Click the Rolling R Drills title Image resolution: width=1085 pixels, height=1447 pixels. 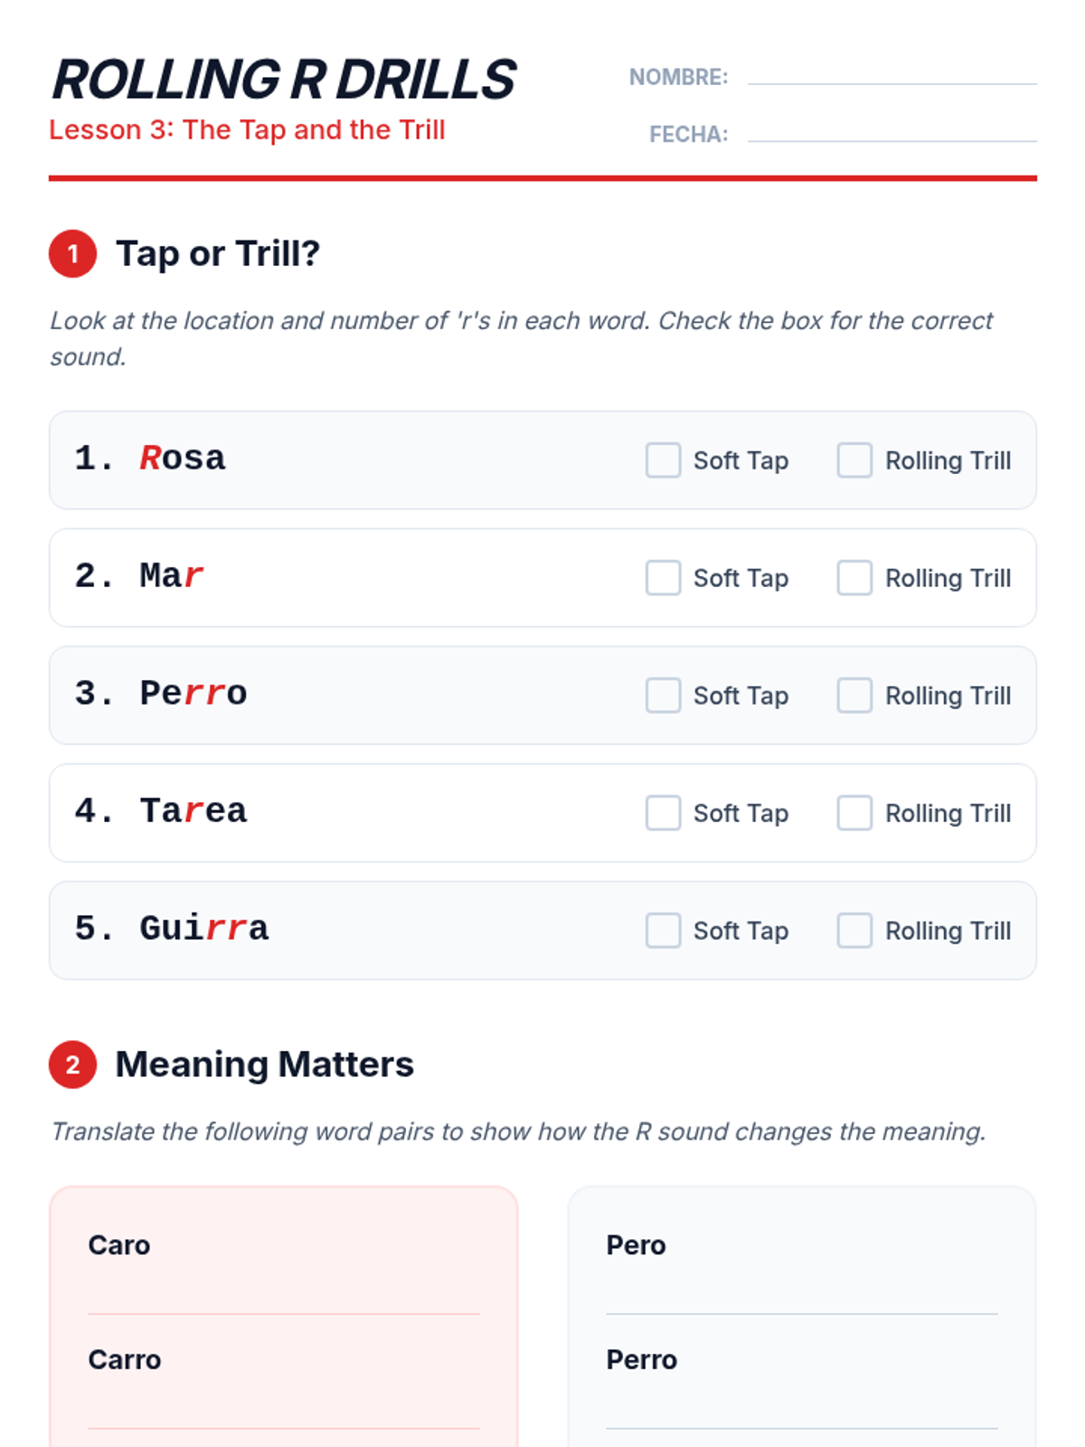(x=283, y=80)
